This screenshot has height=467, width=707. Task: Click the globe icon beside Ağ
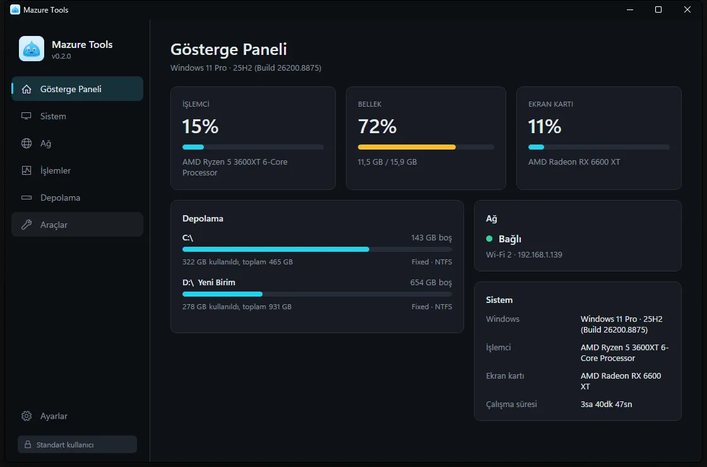(27, 143)
